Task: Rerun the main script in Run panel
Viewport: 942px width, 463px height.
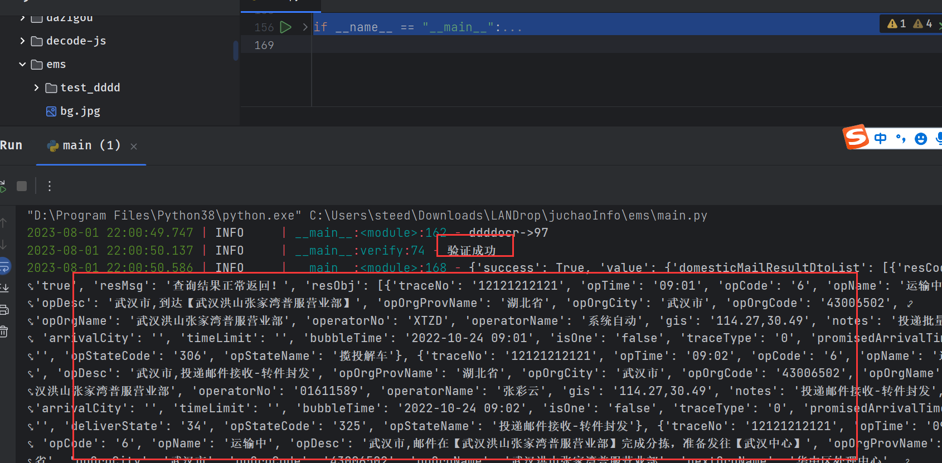Action: [x=2, y=186]
